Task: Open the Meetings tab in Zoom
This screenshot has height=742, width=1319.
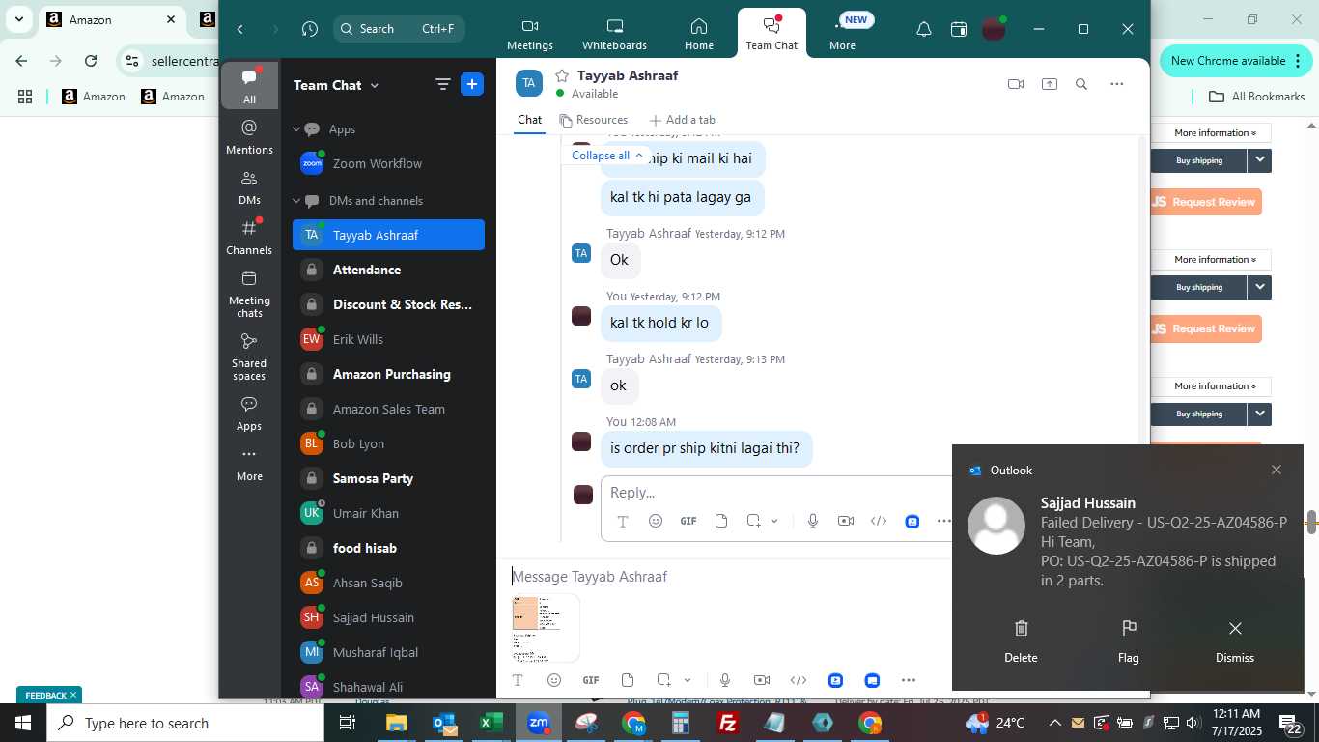Action: click(530, 35)
